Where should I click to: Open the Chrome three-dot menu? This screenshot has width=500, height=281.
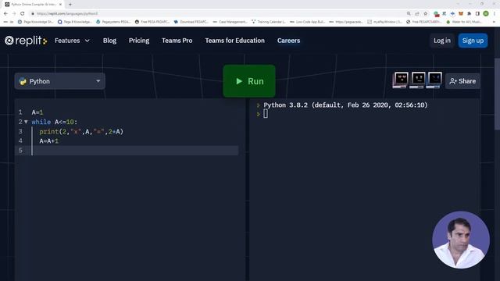[495, 14]
